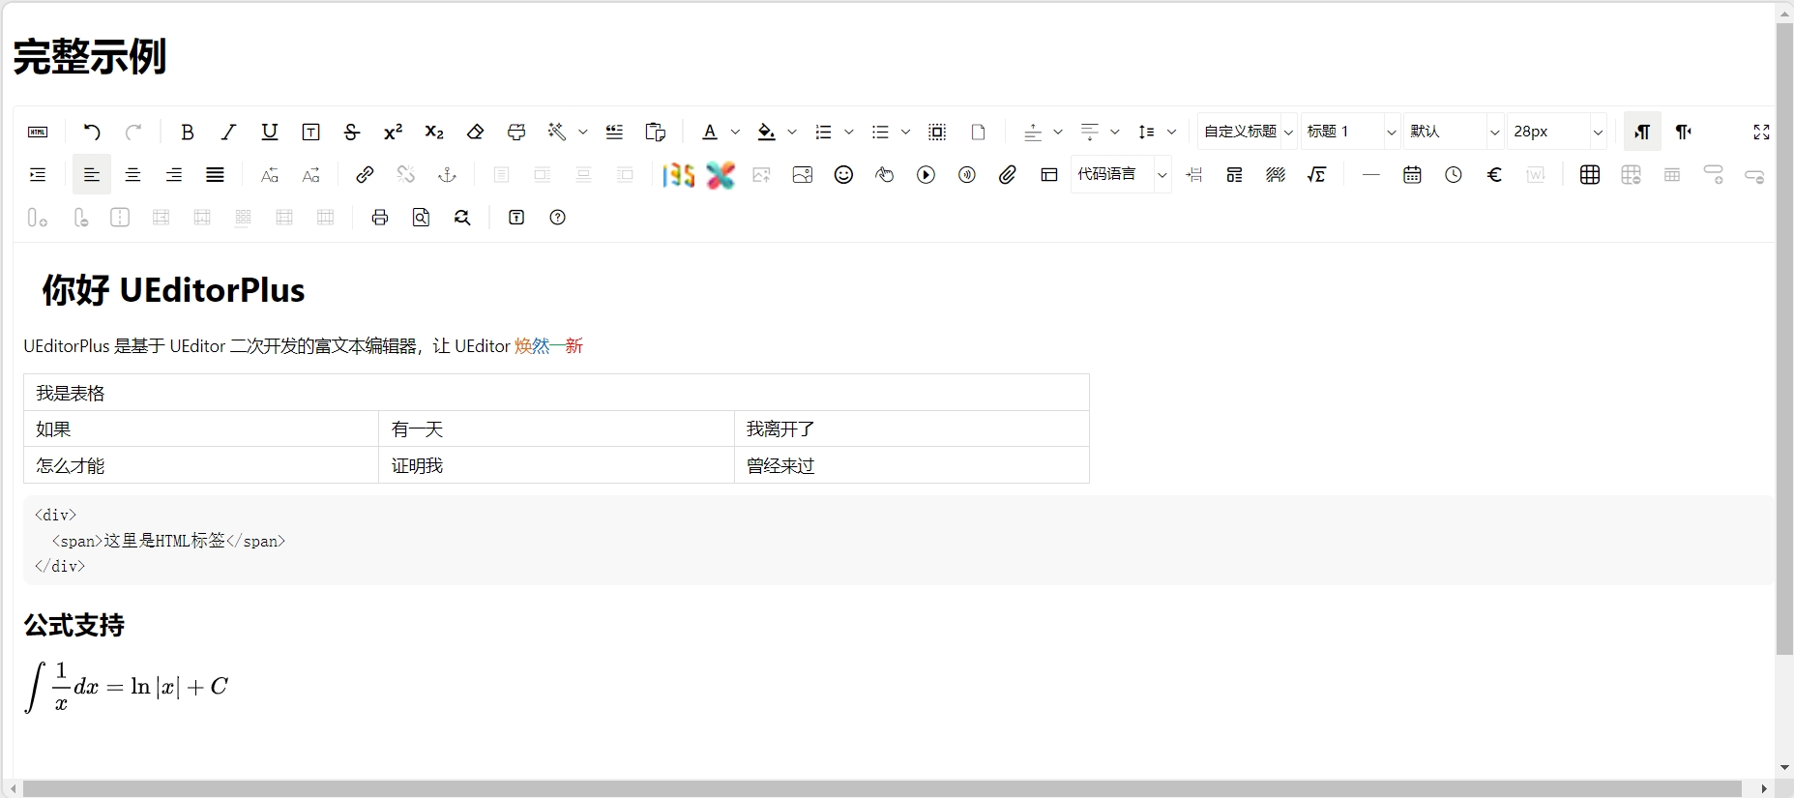Insert a horizontal rule line

[x=1371, y=175]
